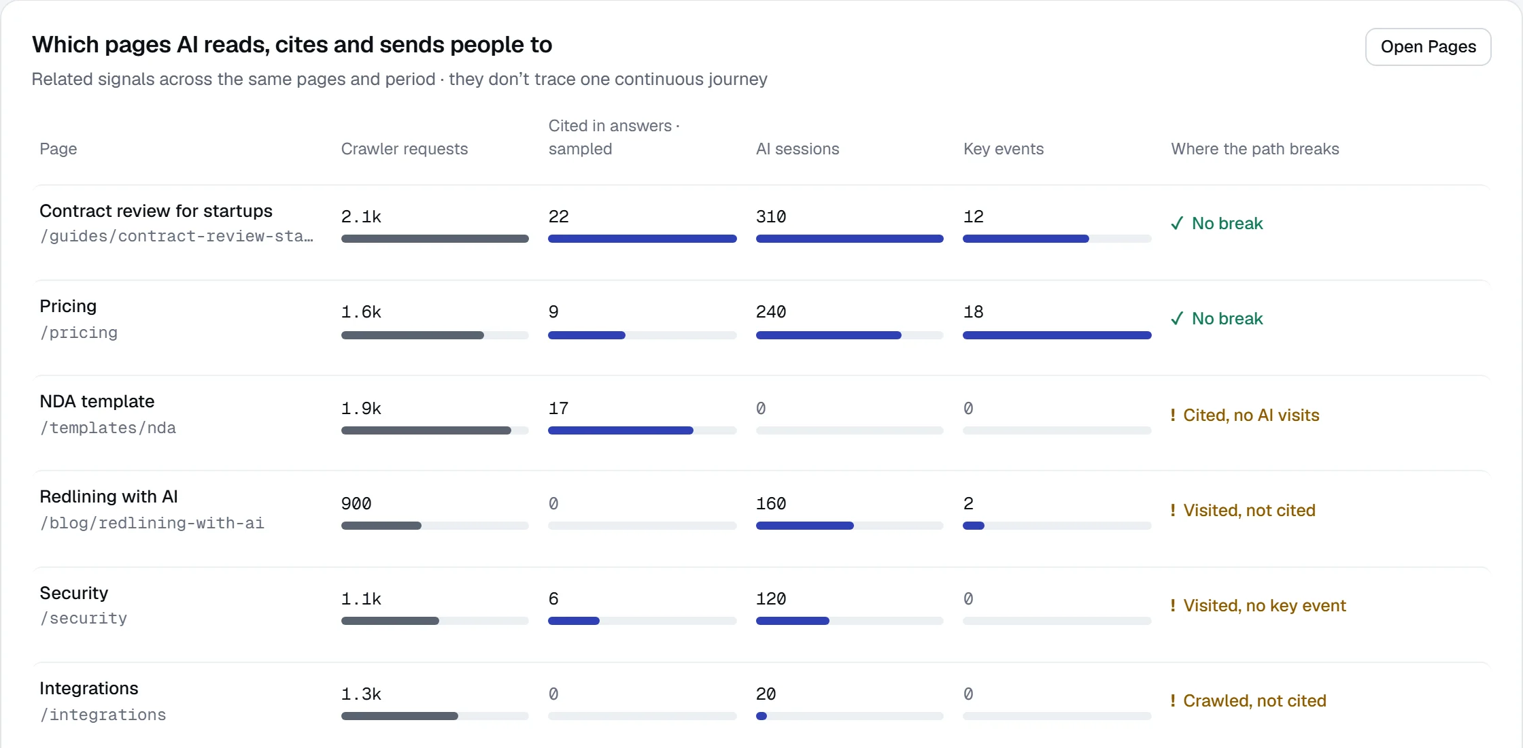Click the cited in answers bar for Security
1523x748 pixels.
(x=643, y=621)
